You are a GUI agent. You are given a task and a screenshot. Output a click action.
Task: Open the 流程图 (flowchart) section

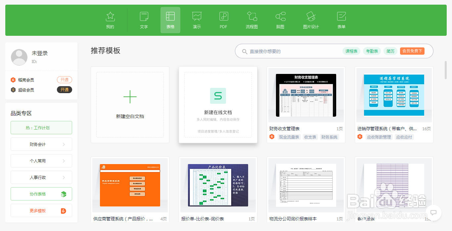tap(251, 20)
